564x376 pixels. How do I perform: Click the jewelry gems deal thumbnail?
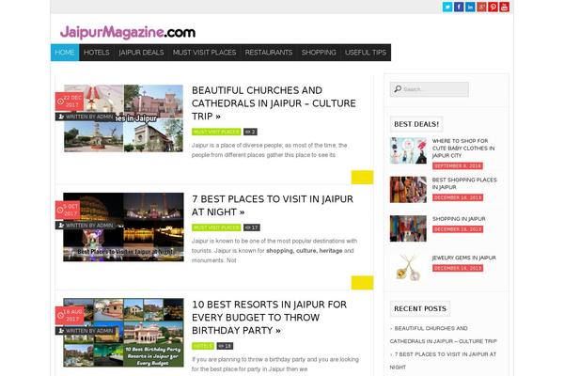408,267
